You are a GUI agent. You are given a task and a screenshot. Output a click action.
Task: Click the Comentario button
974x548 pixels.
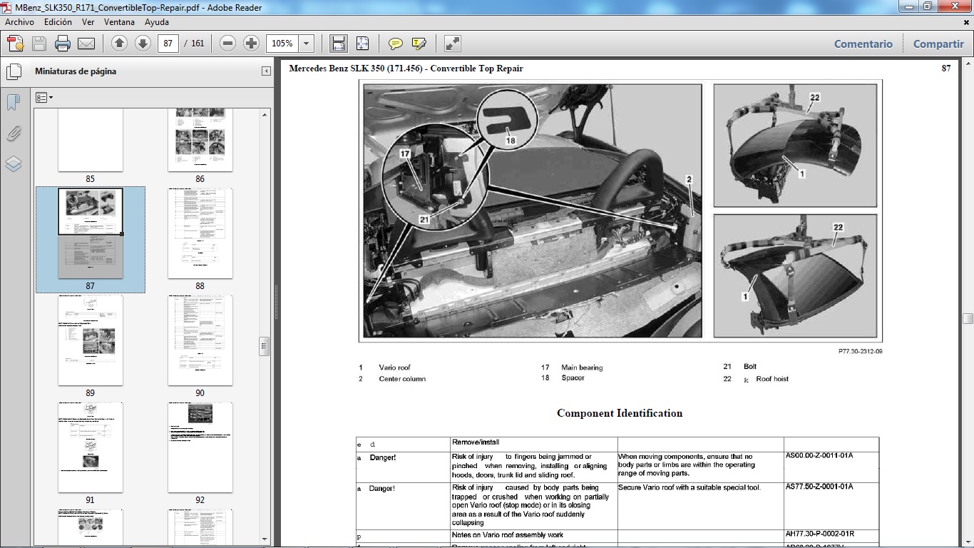pos(863,44)
